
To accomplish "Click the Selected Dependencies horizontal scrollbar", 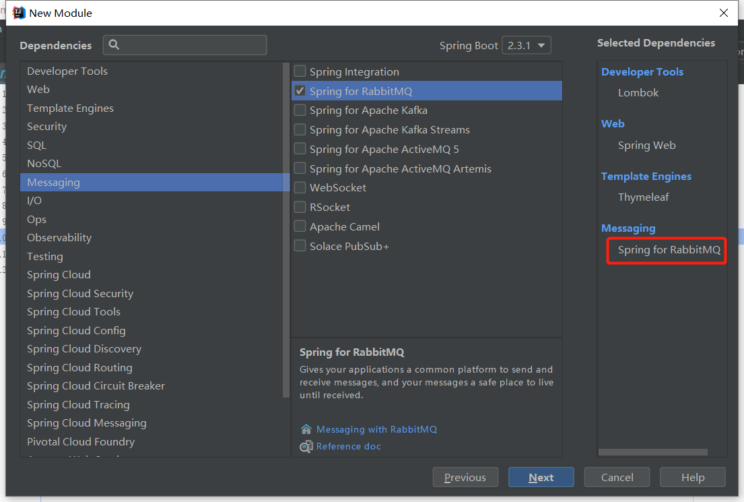I will pyautogui.click(x=653, y=452).
